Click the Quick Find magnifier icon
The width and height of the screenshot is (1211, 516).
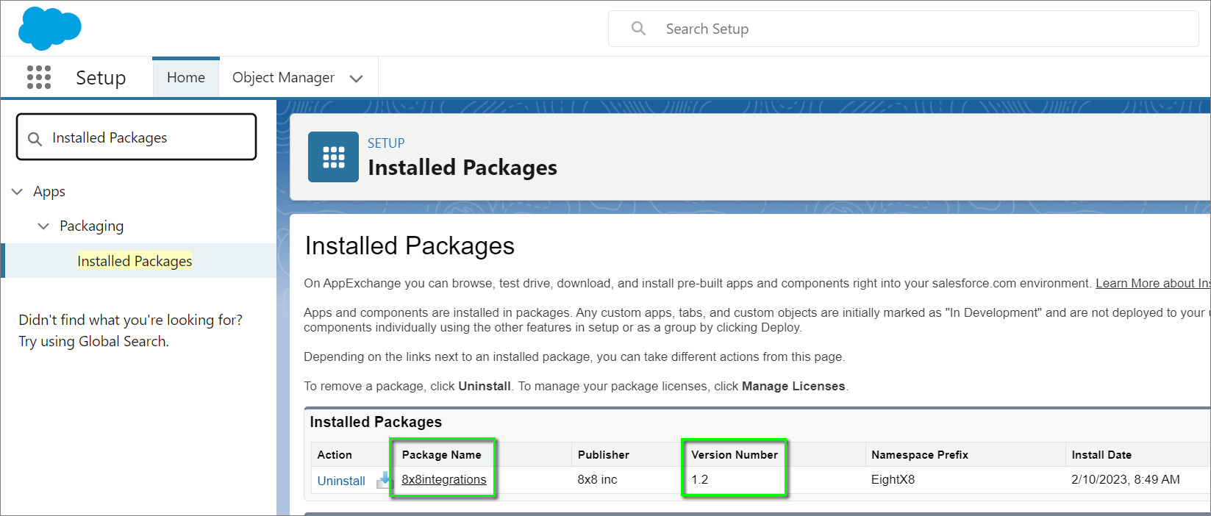[35, 138]
